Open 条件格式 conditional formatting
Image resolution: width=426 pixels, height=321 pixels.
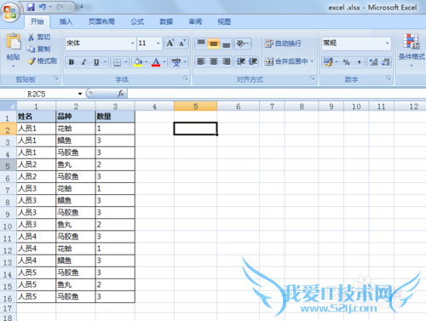412,50
